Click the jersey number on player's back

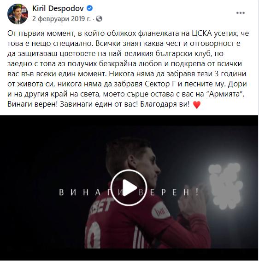93,235
